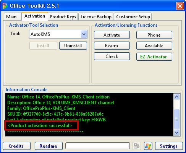
Task: Click the Available button
Action: pos(154,46)
